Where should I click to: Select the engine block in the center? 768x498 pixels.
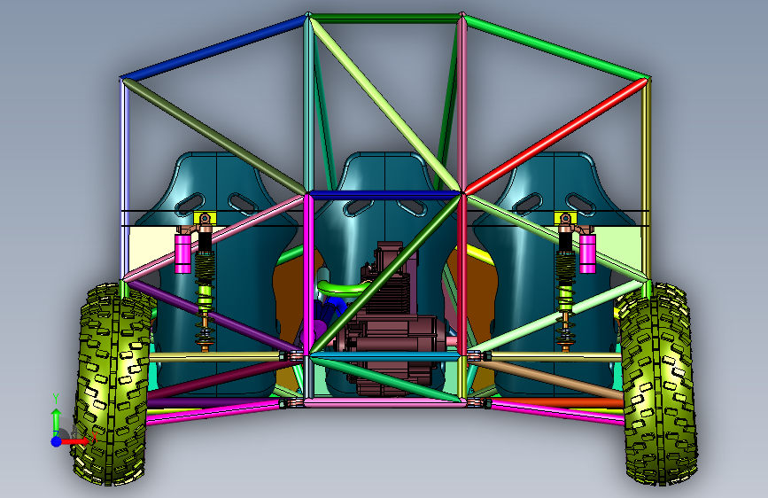click(x=392, y=323)
